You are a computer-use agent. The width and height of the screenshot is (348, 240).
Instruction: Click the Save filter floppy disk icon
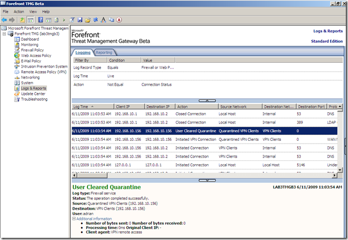tap(80, 20)
